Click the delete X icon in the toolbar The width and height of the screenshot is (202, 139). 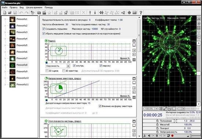point(83,13)
